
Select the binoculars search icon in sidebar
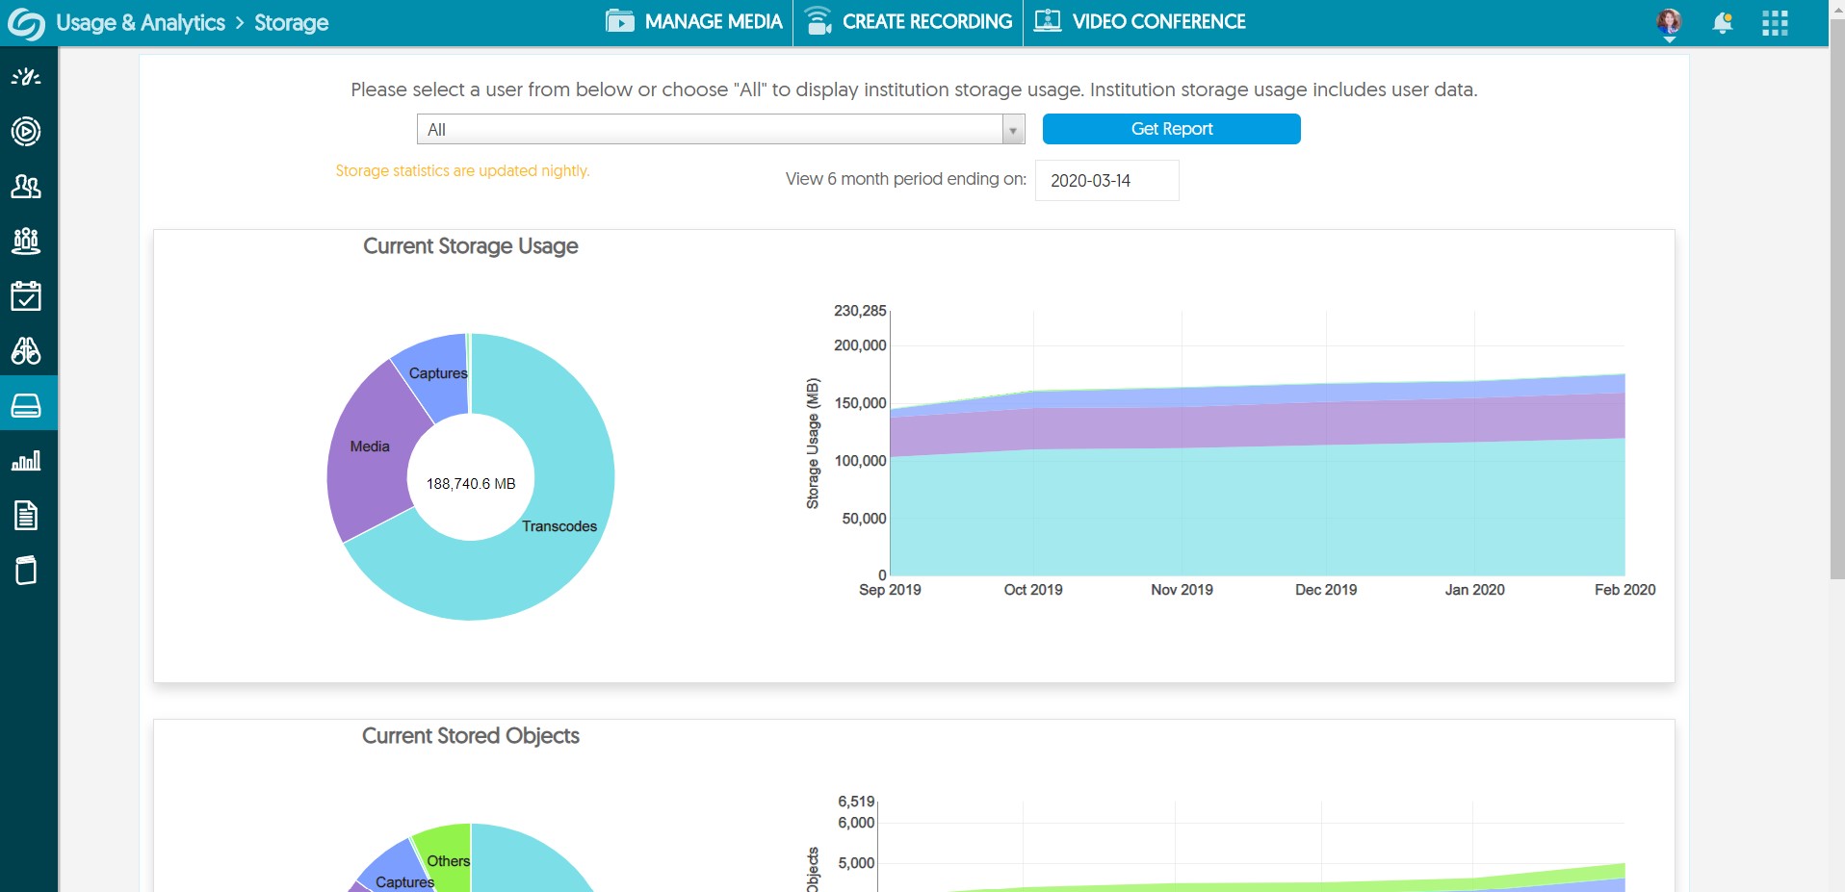pos(26,351)
